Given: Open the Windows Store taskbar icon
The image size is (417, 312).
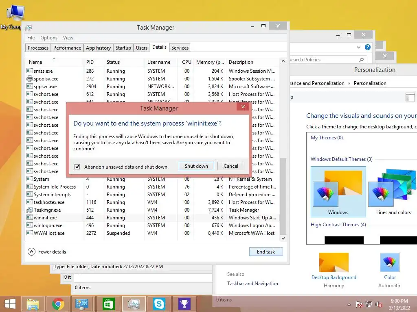Looking at the screenshot, I should (x=108, y=304).
